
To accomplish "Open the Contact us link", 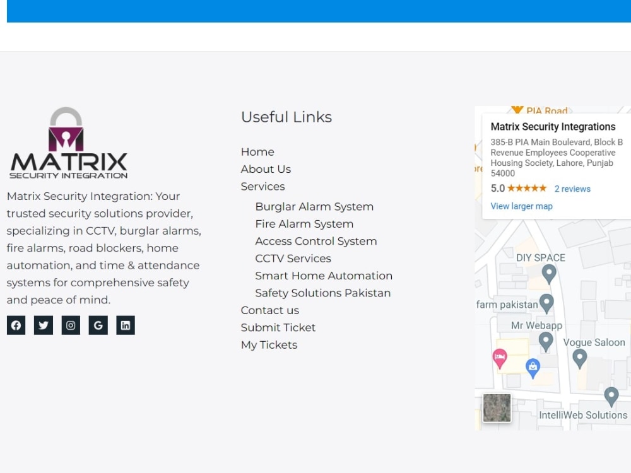I will coord(269,310).
